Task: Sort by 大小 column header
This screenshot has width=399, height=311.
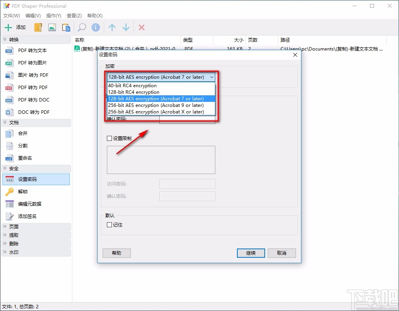Action: click(229, 40)
